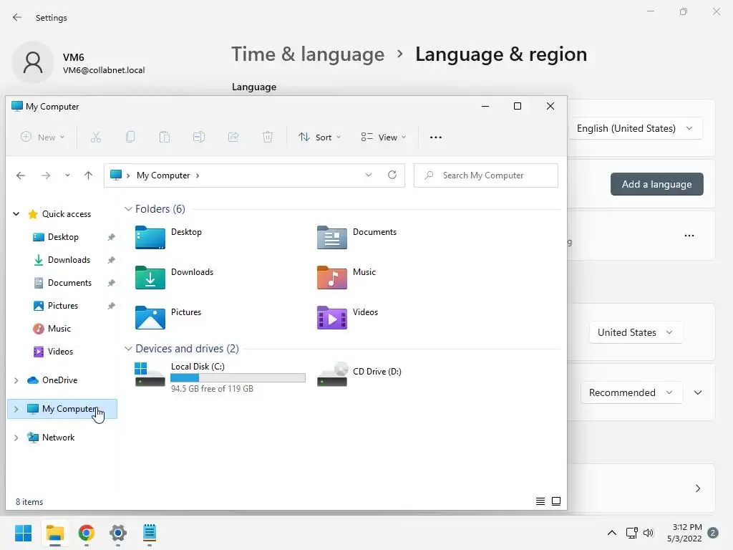
Task: Click the File Explorer icon on taskbar
Action: pyautogui.click(x=54, y=533)
